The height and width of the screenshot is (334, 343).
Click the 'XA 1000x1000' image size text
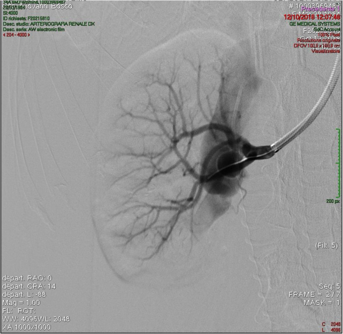[27, 327]
